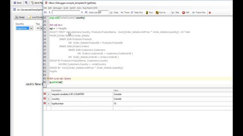Click the Step Out button

pyautogui.click(x=137, y=12)
